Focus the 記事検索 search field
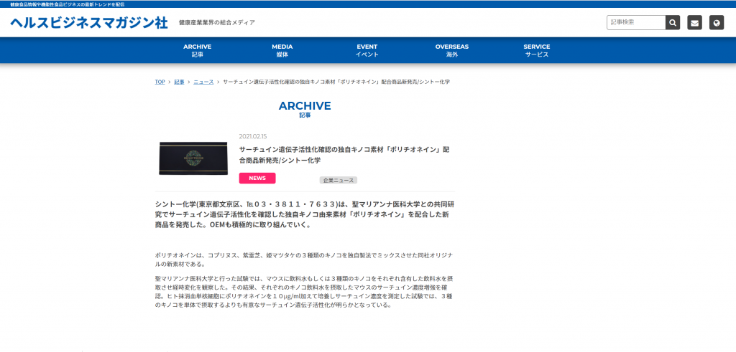The width and height of the screenshot is (736, 352). point(636,22)
